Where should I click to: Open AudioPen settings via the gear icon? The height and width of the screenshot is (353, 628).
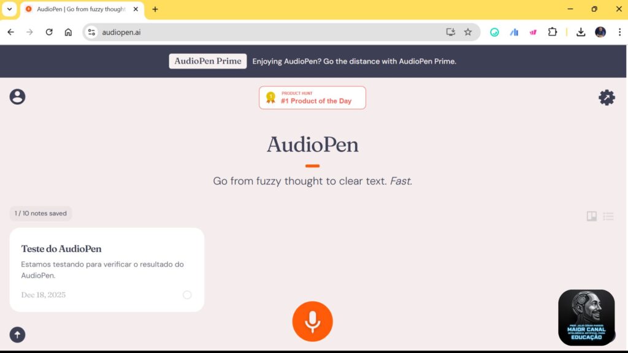[607, 97]
